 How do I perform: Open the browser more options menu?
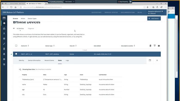click(x=166, y=7)
